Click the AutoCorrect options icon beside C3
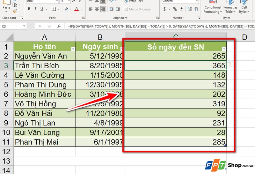Screen dimensions: 255x174 (229, 64)
